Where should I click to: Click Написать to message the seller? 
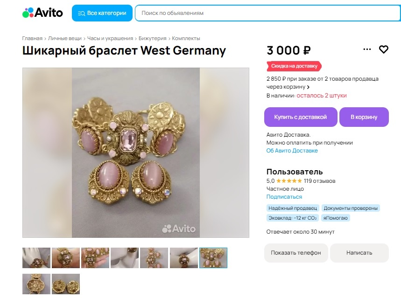[x=359, y=253]
